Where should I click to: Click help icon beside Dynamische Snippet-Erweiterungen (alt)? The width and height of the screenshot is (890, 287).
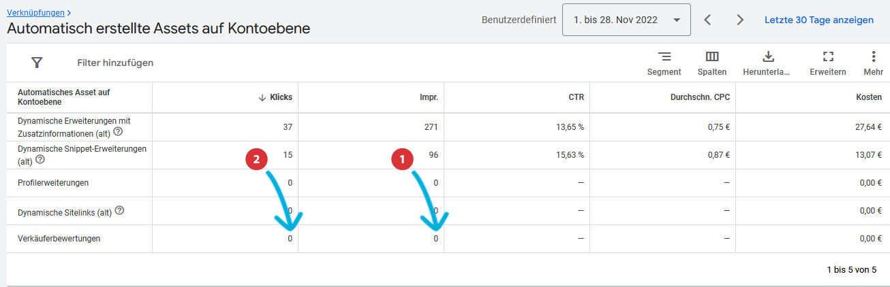click(x=40, y=160)
